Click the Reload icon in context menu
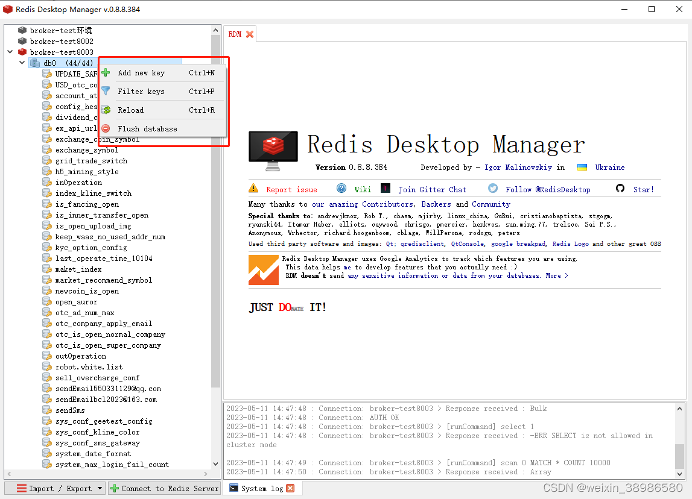Screen dimensions: 692x499 (106, 110)
